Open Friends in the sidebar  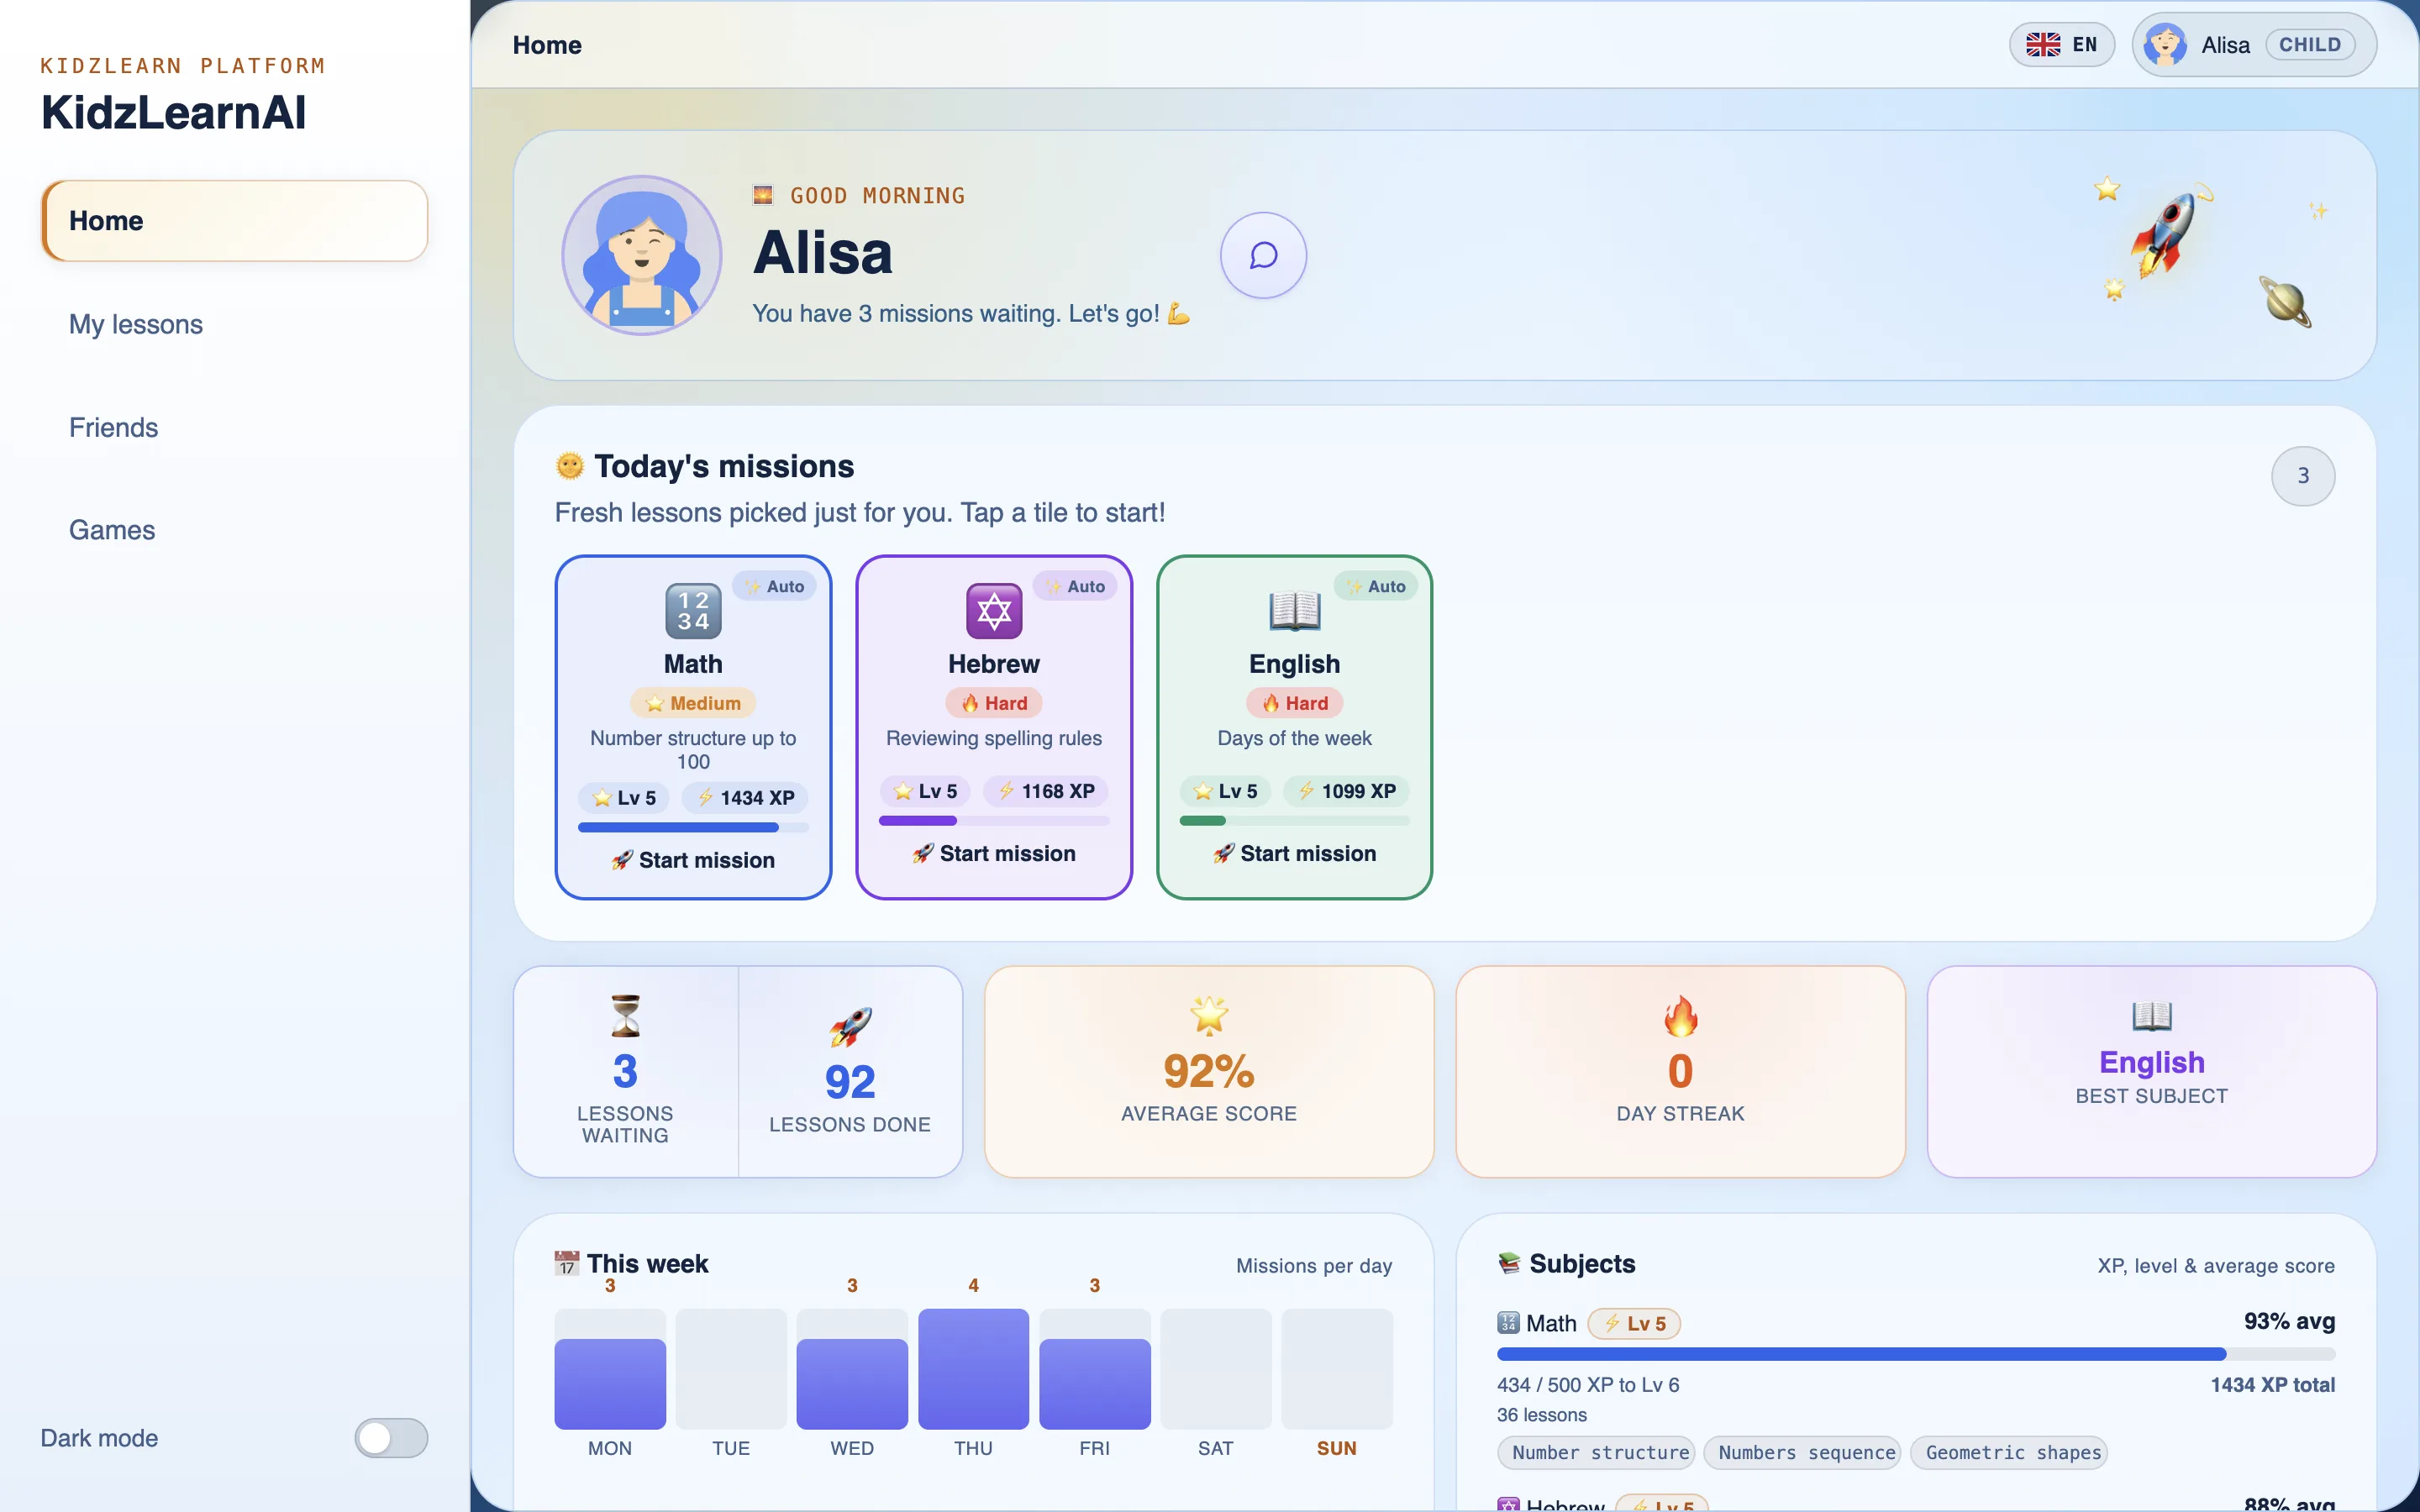pos(235,427)
